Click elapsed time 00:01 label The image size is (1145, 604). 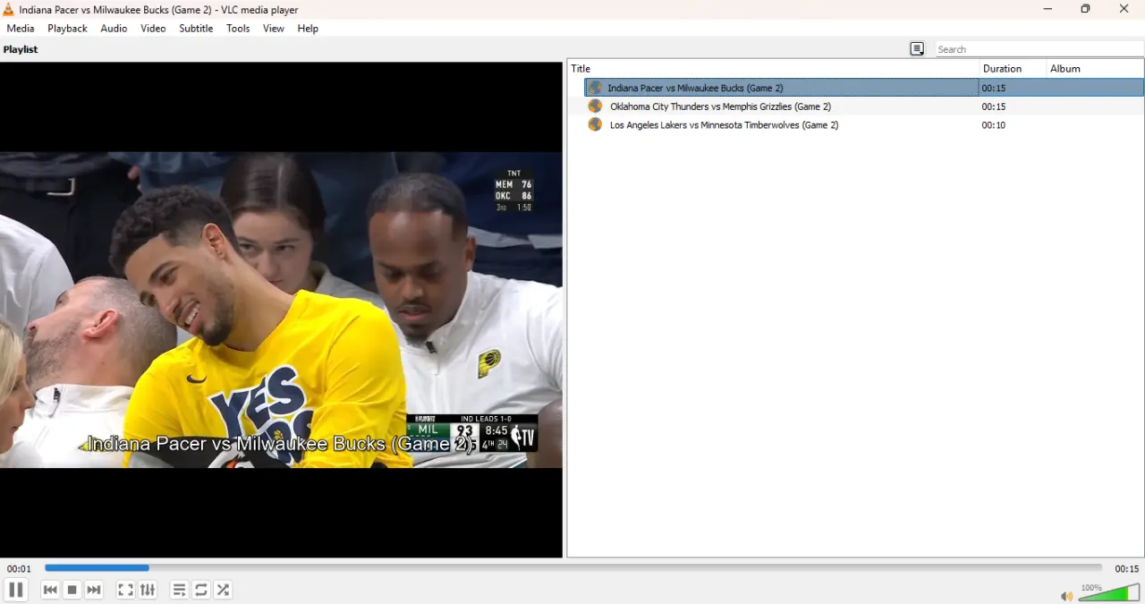(x=19, y=569)
